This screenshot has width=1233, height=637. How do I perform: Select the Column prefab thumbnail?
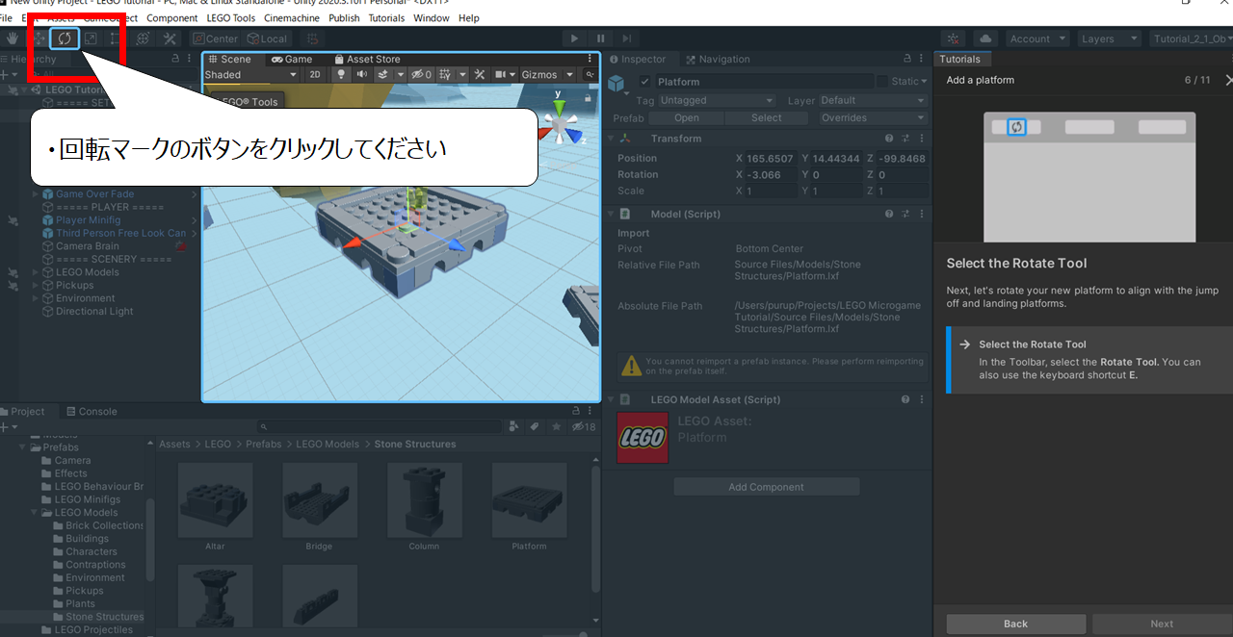pyautogui.click(x=424, y=499)
